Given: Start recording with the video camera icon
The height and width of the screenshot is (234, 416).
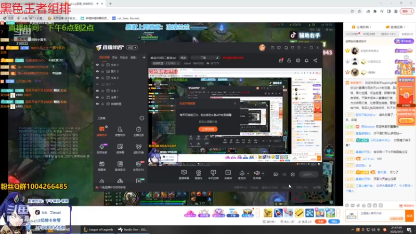Looking at the screenshot, I should [x=276, y=174].
